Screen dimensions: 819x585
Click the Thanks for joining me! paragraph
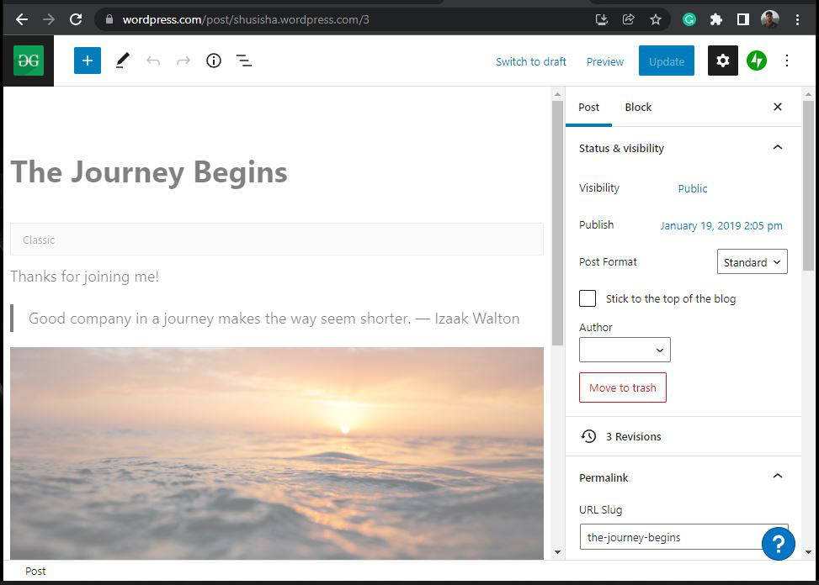click(85, 277)
